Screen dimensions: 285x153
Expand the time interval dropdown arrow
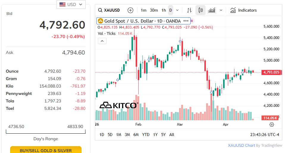coord(177,10)
